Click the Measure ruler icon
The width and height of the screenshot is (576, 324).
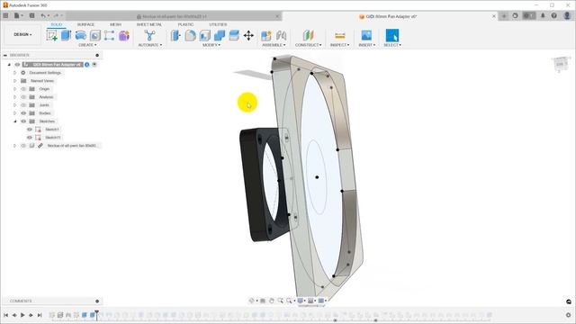(x=340, y=36)
